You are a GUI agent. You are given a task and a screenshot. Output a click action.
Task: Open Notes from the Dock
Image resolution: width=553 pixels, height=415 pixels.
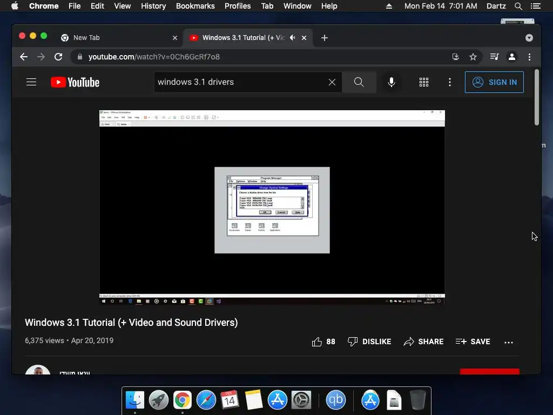tap(254, 400)
